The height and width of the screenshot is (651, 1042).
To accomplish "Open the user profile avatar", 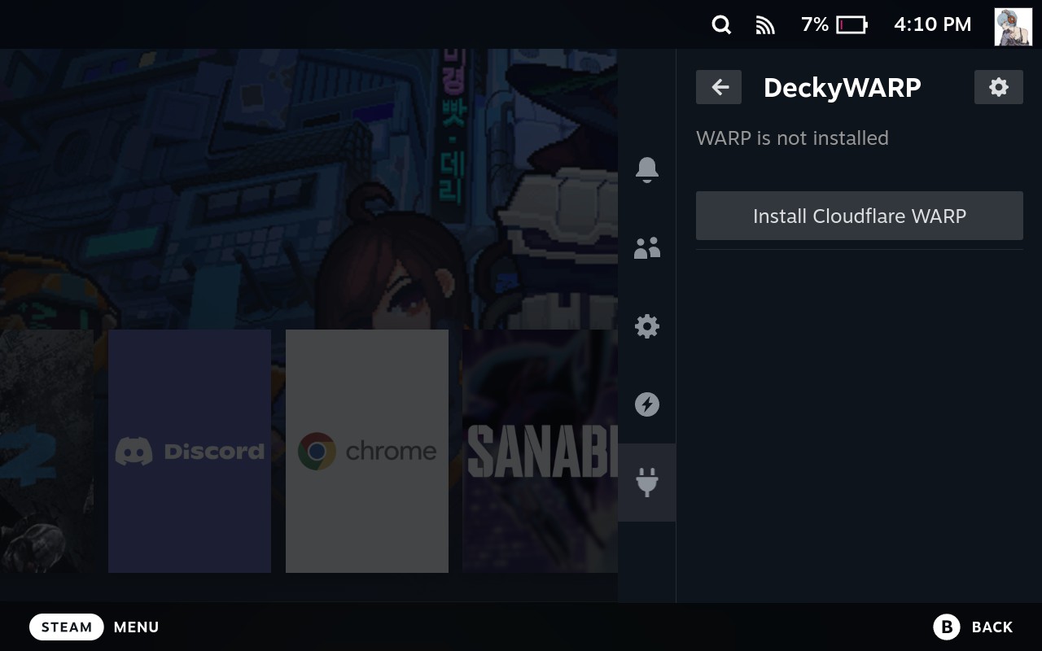I will [x=1013, y=27].
